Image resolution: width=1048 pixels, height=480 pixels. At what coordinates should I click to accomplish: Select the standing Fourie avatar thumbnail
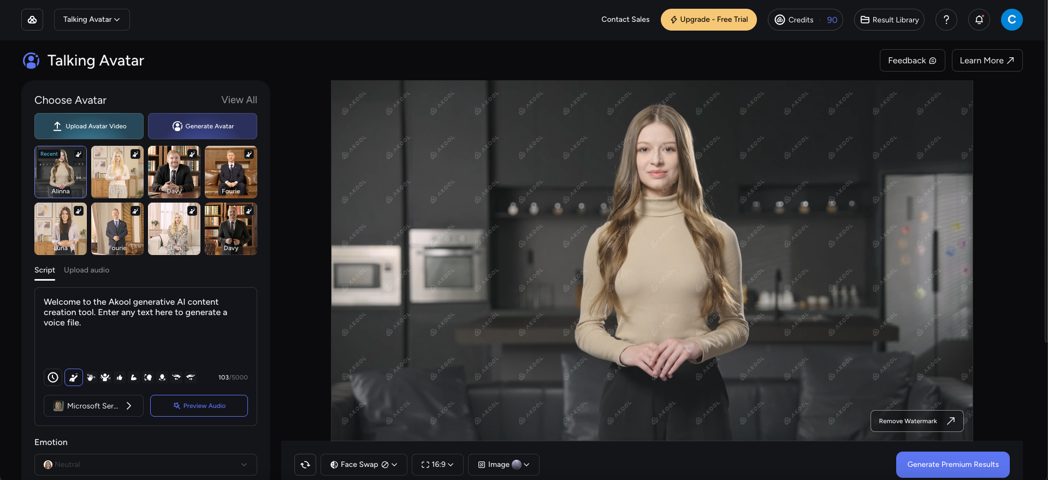click(117, 229)
